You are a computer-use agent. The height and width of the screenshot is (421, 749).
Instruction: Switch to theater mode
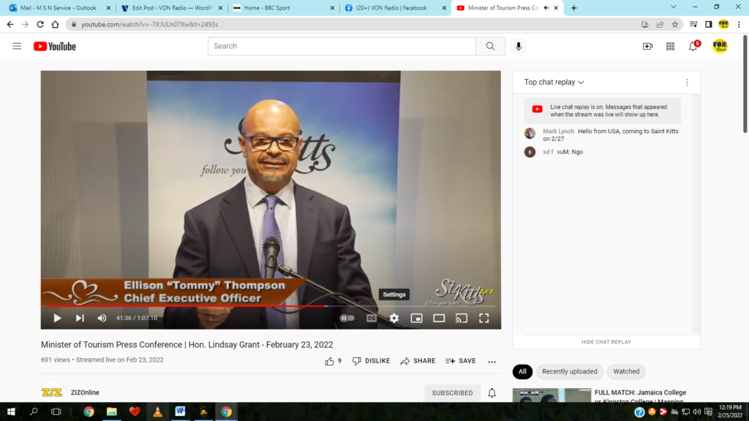pyautogui.click(x=439, y=318)
